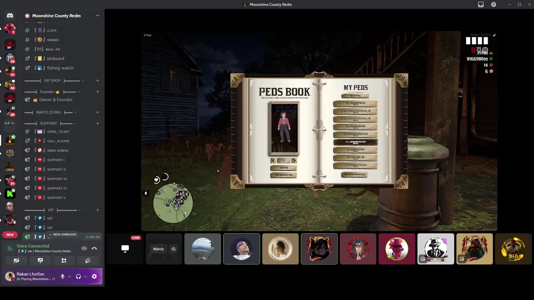Jump to NEW UNREADS in channel list
This screenshot has width=534, height=300.
tap(63, 235)
